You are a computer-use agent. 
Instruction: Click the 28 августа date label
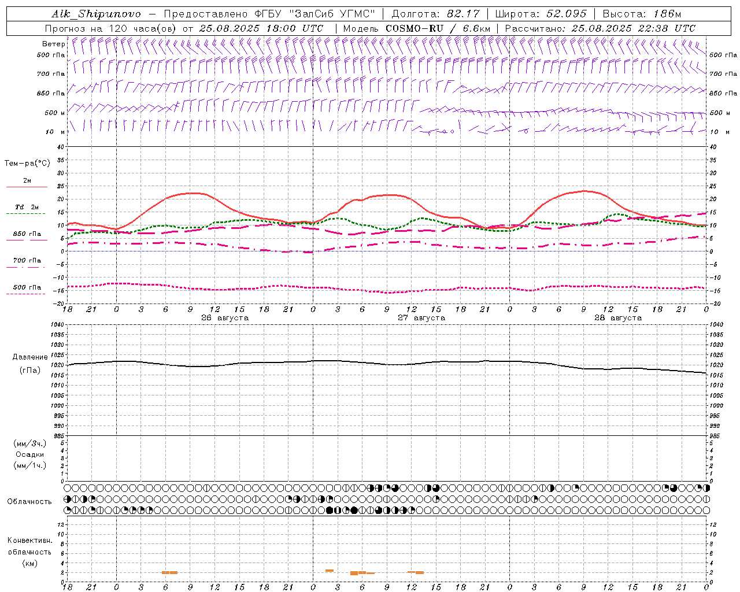[618, 318]
